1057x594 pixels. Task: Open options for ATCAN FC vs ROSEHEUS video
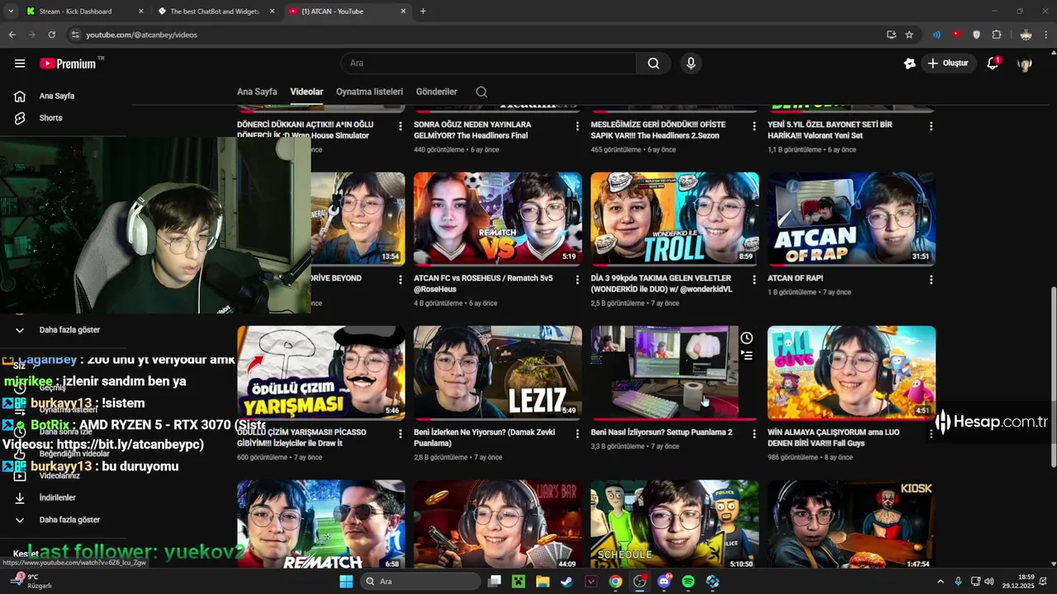[577, 280]
